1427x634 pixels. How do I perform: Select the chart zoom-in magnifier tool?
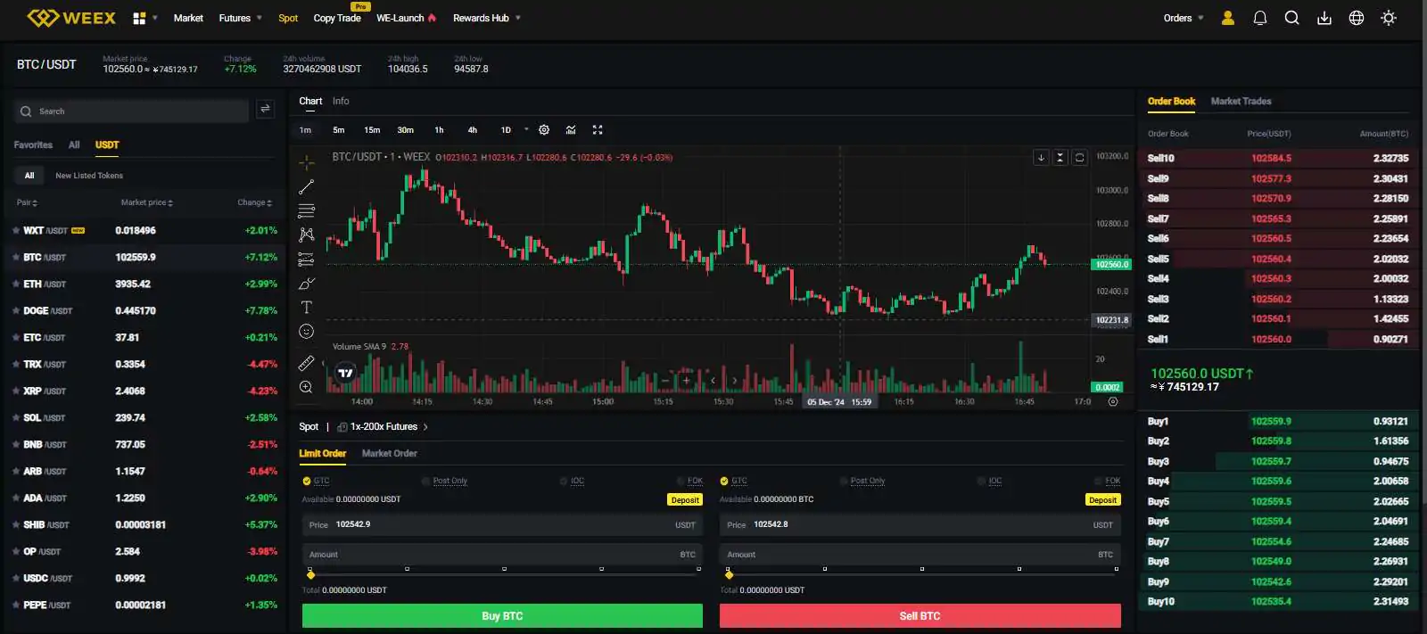(x=306, y=387)
